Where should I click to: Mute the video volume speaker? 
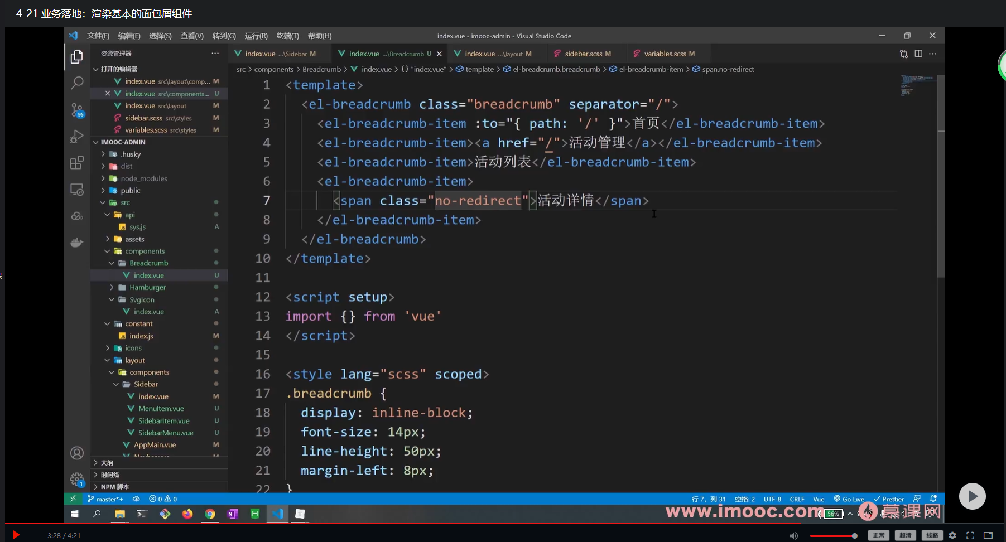[x=794, y=536]
